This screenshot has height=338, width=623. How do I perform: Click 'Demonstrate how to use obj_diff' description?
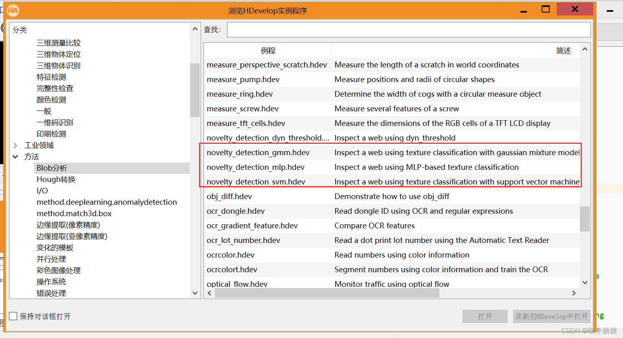392,197
